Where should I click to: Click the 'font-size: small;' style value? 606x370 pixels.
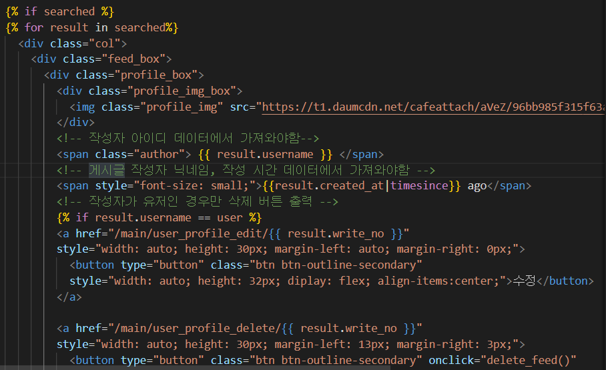pos(194,186)
